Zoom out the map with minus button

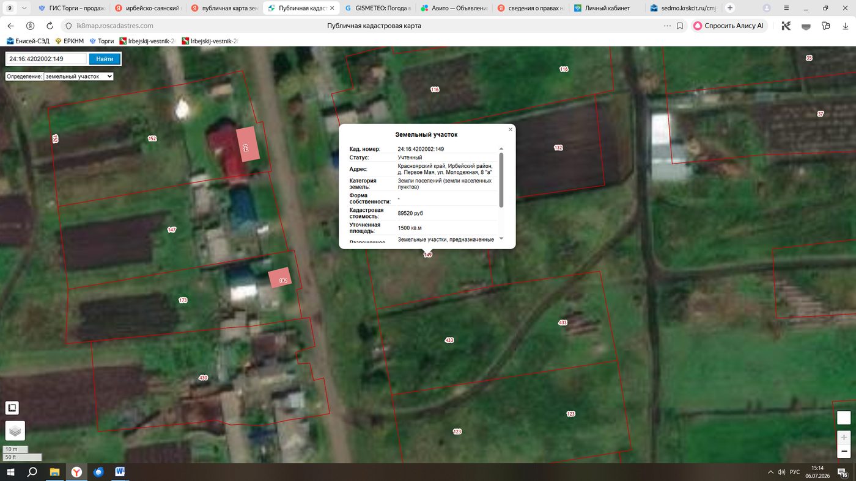pos(844,451)
